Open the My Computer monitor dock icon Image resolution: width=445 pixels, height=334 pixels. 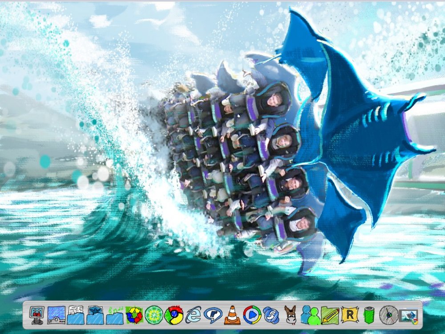(37, 315)
